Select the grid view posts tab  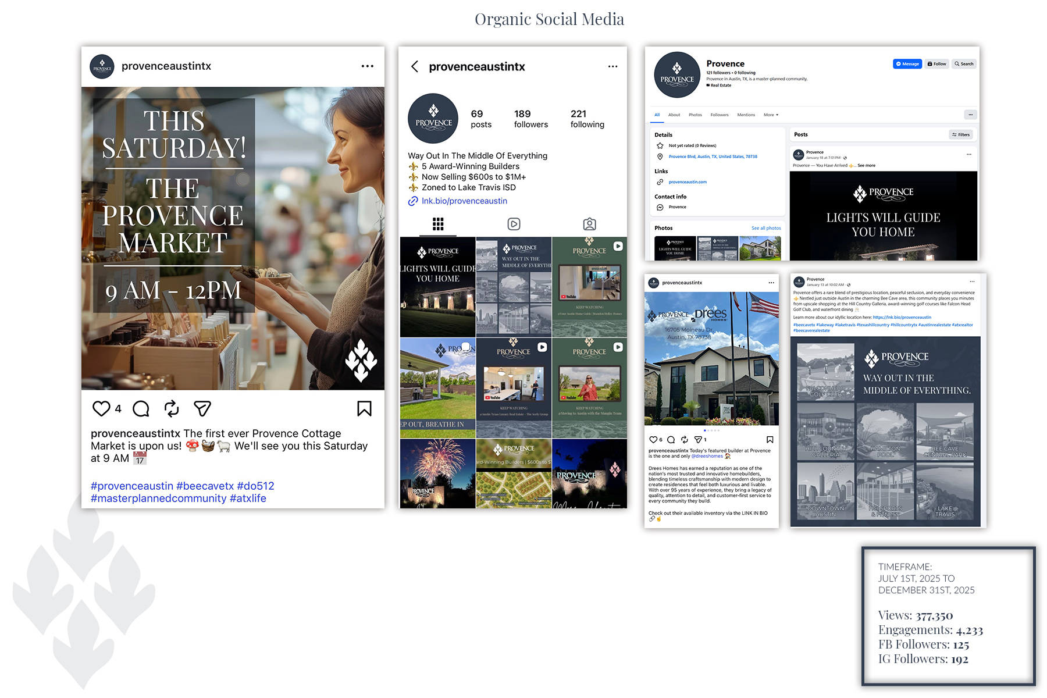tap(438, 224)
